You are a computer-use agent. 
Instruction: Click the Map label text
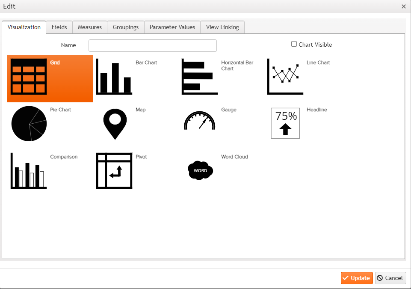141,110
